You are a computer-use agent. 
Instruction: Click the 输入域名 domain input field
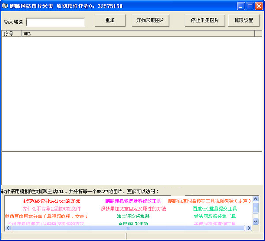pos(56,22)
